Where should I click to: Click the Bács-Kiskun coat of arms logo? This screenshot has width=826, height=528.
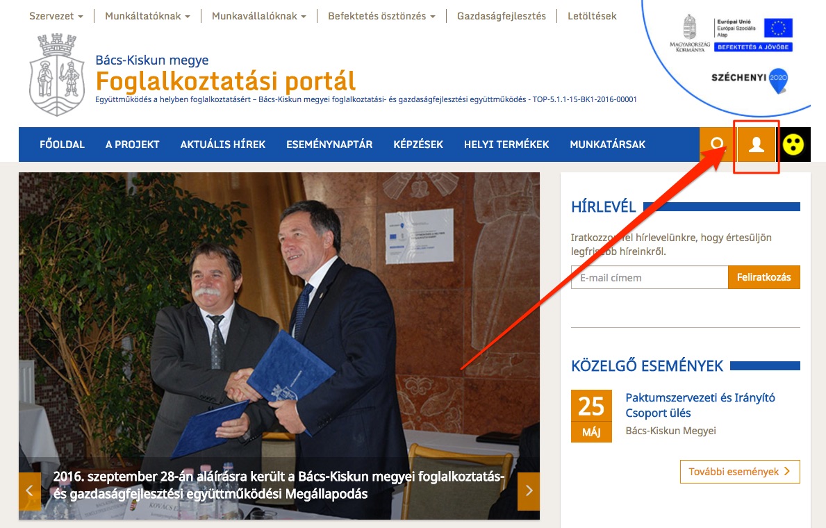pyautogui.click(x=57, y=74)
